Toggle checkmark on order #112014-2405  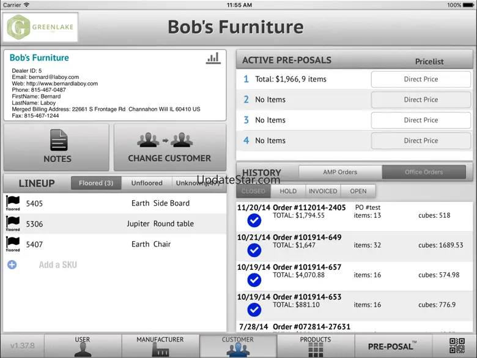pyautogui.click(x=254, y=220)
